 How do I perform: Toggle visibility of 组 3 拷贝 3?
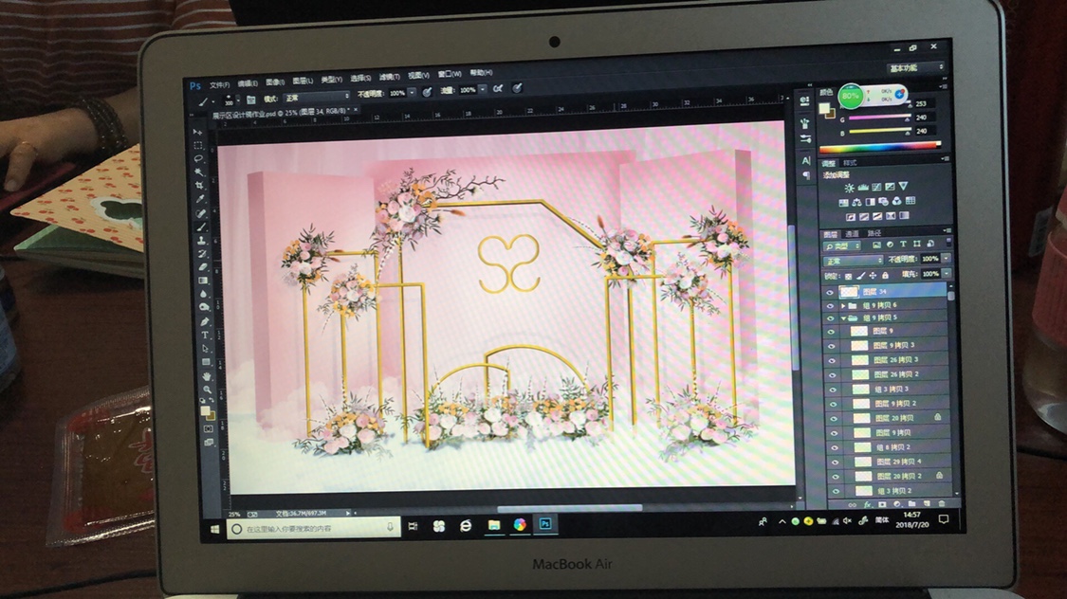(x=833, y=390)
